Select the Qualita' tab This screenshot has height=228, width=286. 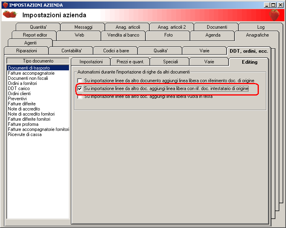(x=160, y=51)
